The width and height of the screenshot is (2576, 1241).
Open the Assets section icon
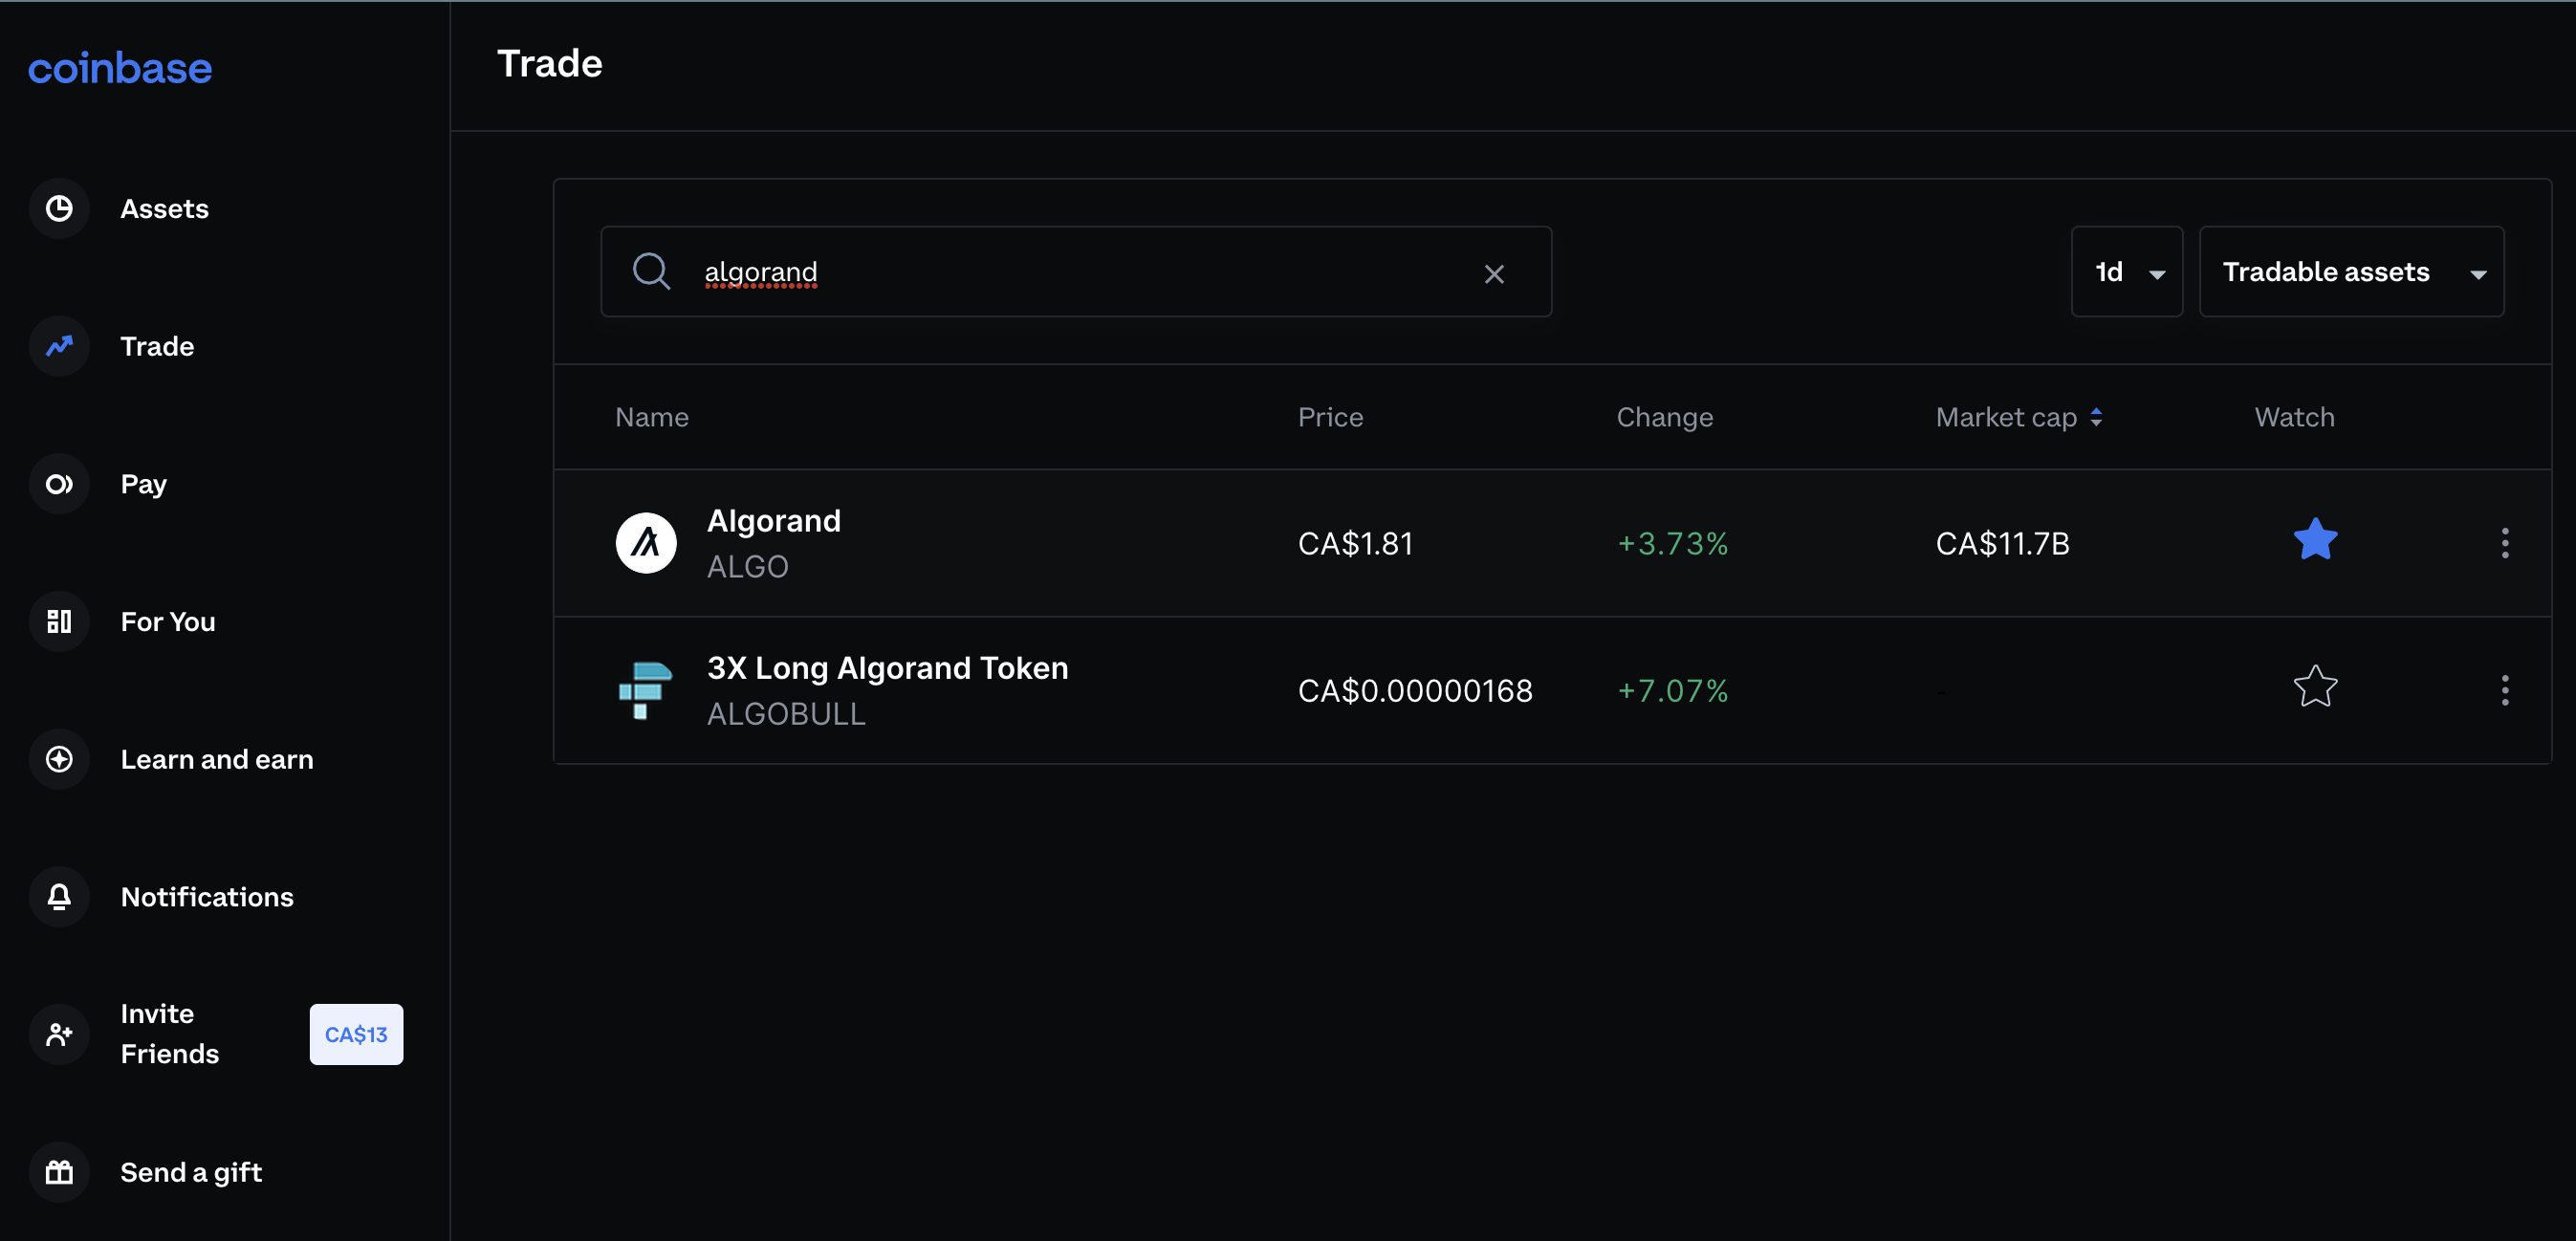coord(58,208)
